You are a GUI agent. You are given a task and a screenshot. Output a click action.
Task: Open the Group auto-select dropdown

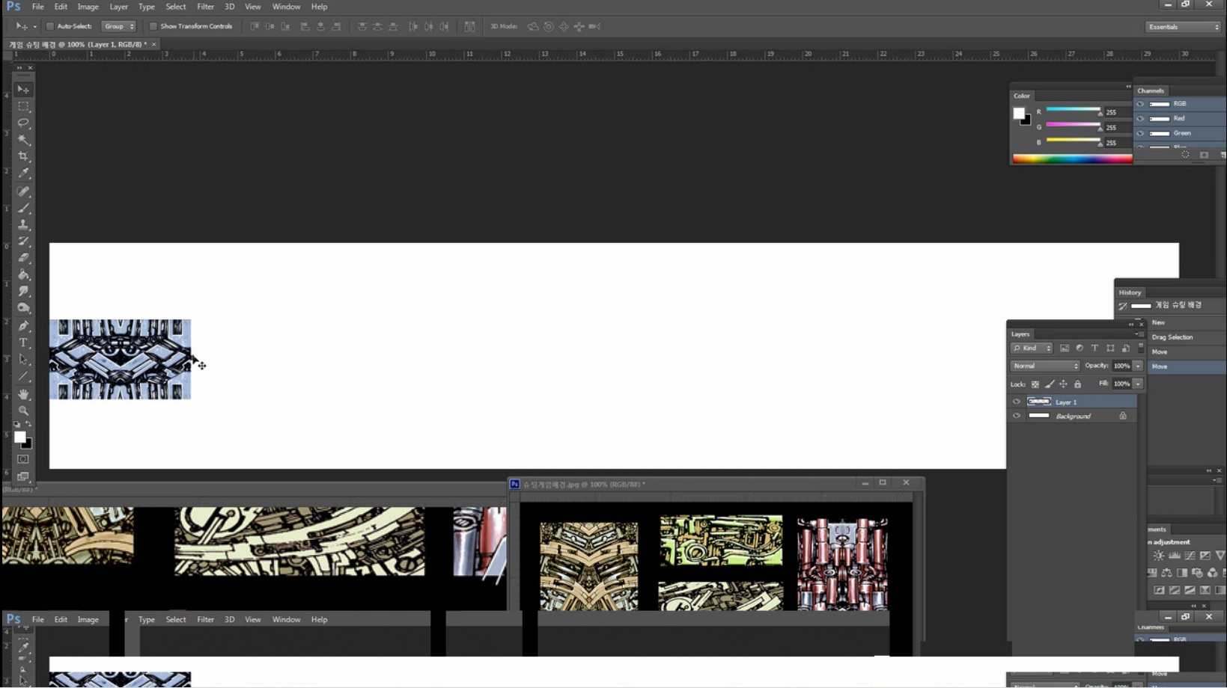[119, 26]
